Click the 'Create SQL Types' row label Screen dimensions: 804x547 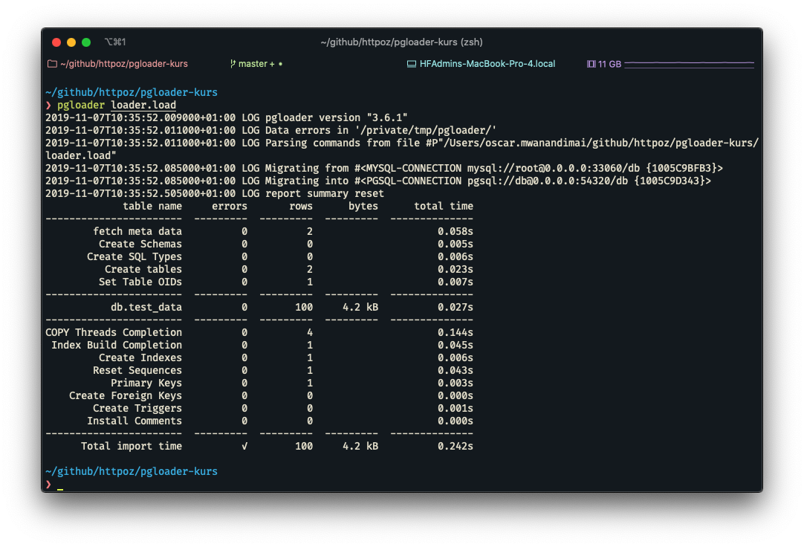click(x=134, y=256)
